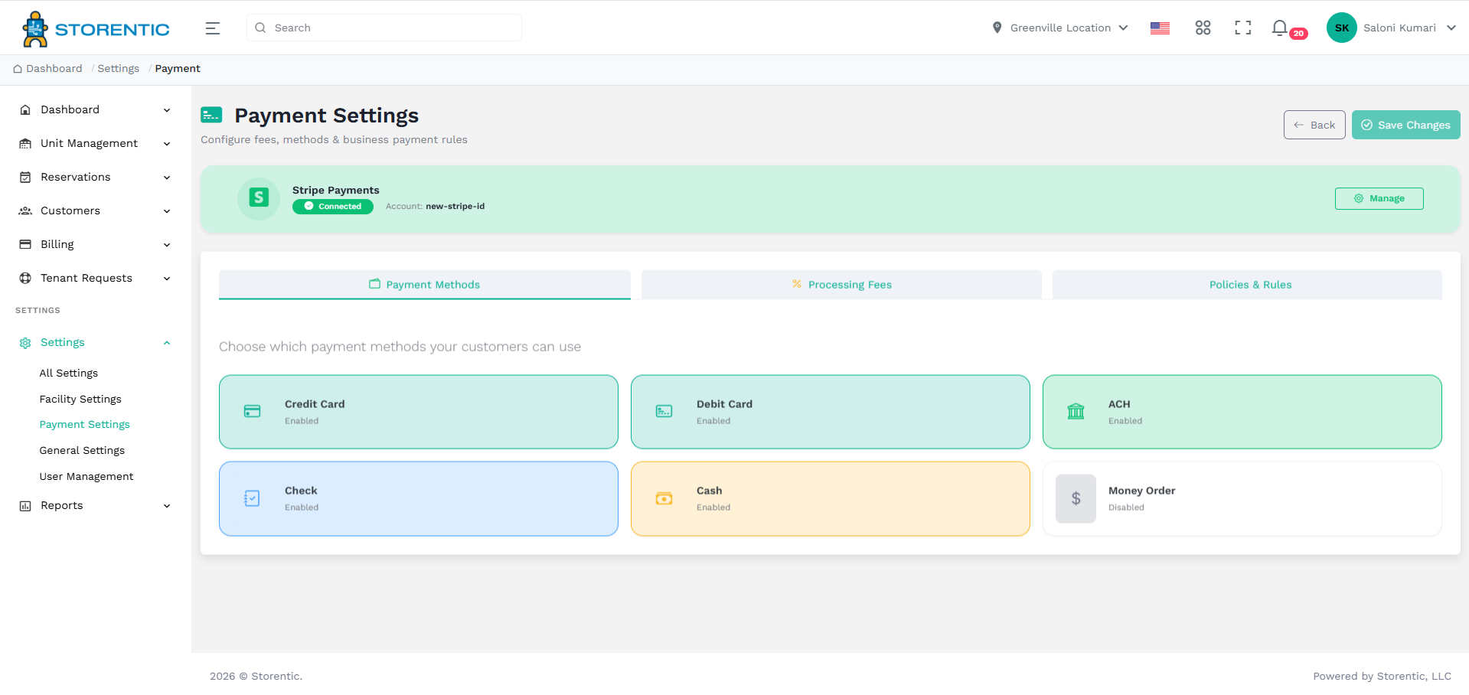Select the Billing sidebar icon
This screenshot has height=695, width=1469.
tap(24, 244)
